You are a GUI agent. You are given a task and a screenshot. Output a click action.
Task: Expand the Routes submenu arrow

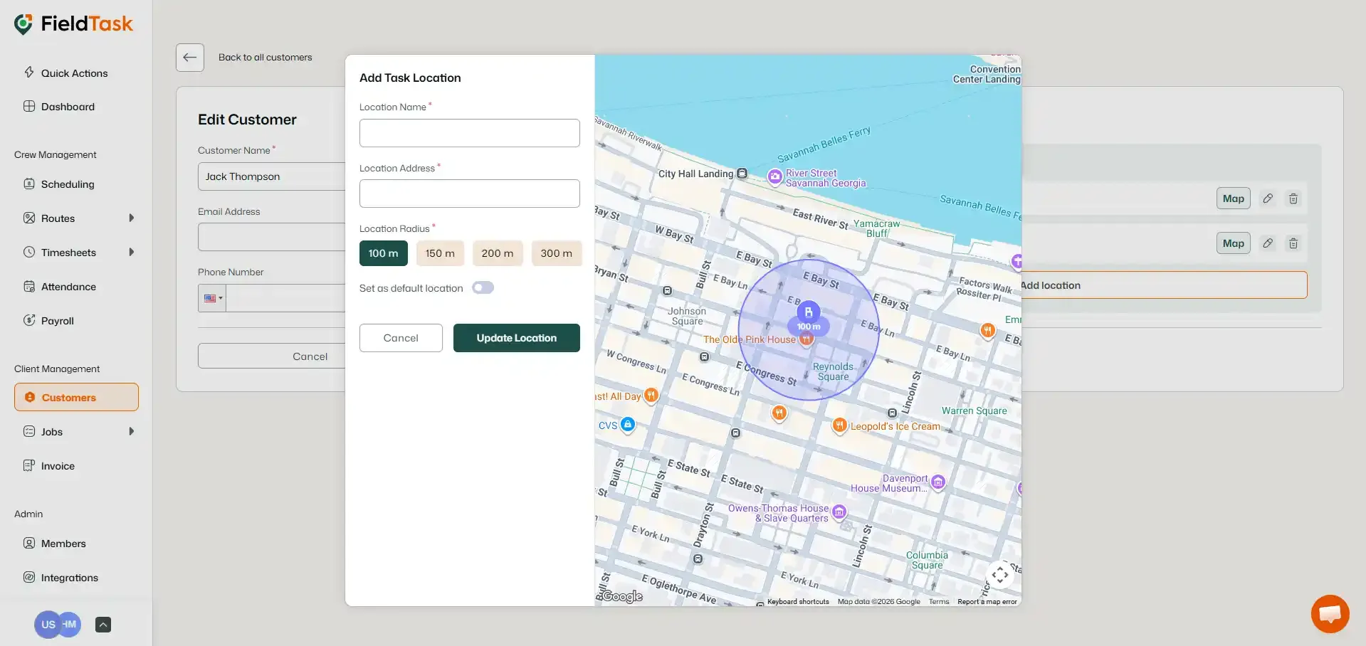point(131,218)
